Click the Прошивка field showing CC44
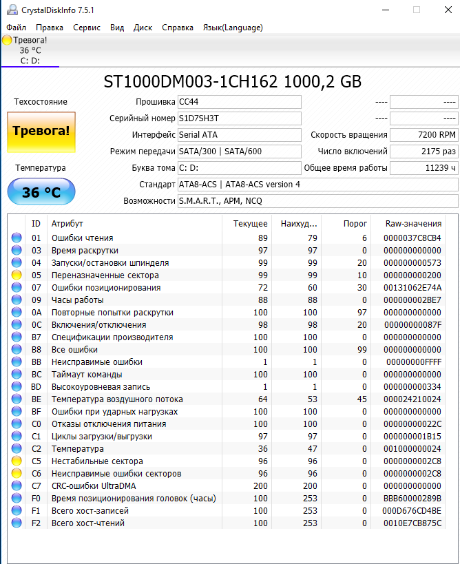 tap(240, 102)
